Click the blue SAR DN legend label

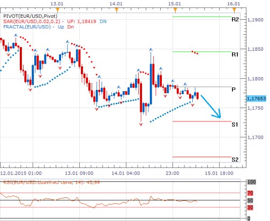pos(103,21)
